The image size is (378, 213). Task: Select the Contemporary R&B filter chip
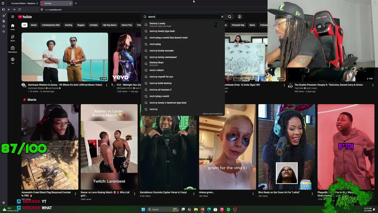coord(51,25)
